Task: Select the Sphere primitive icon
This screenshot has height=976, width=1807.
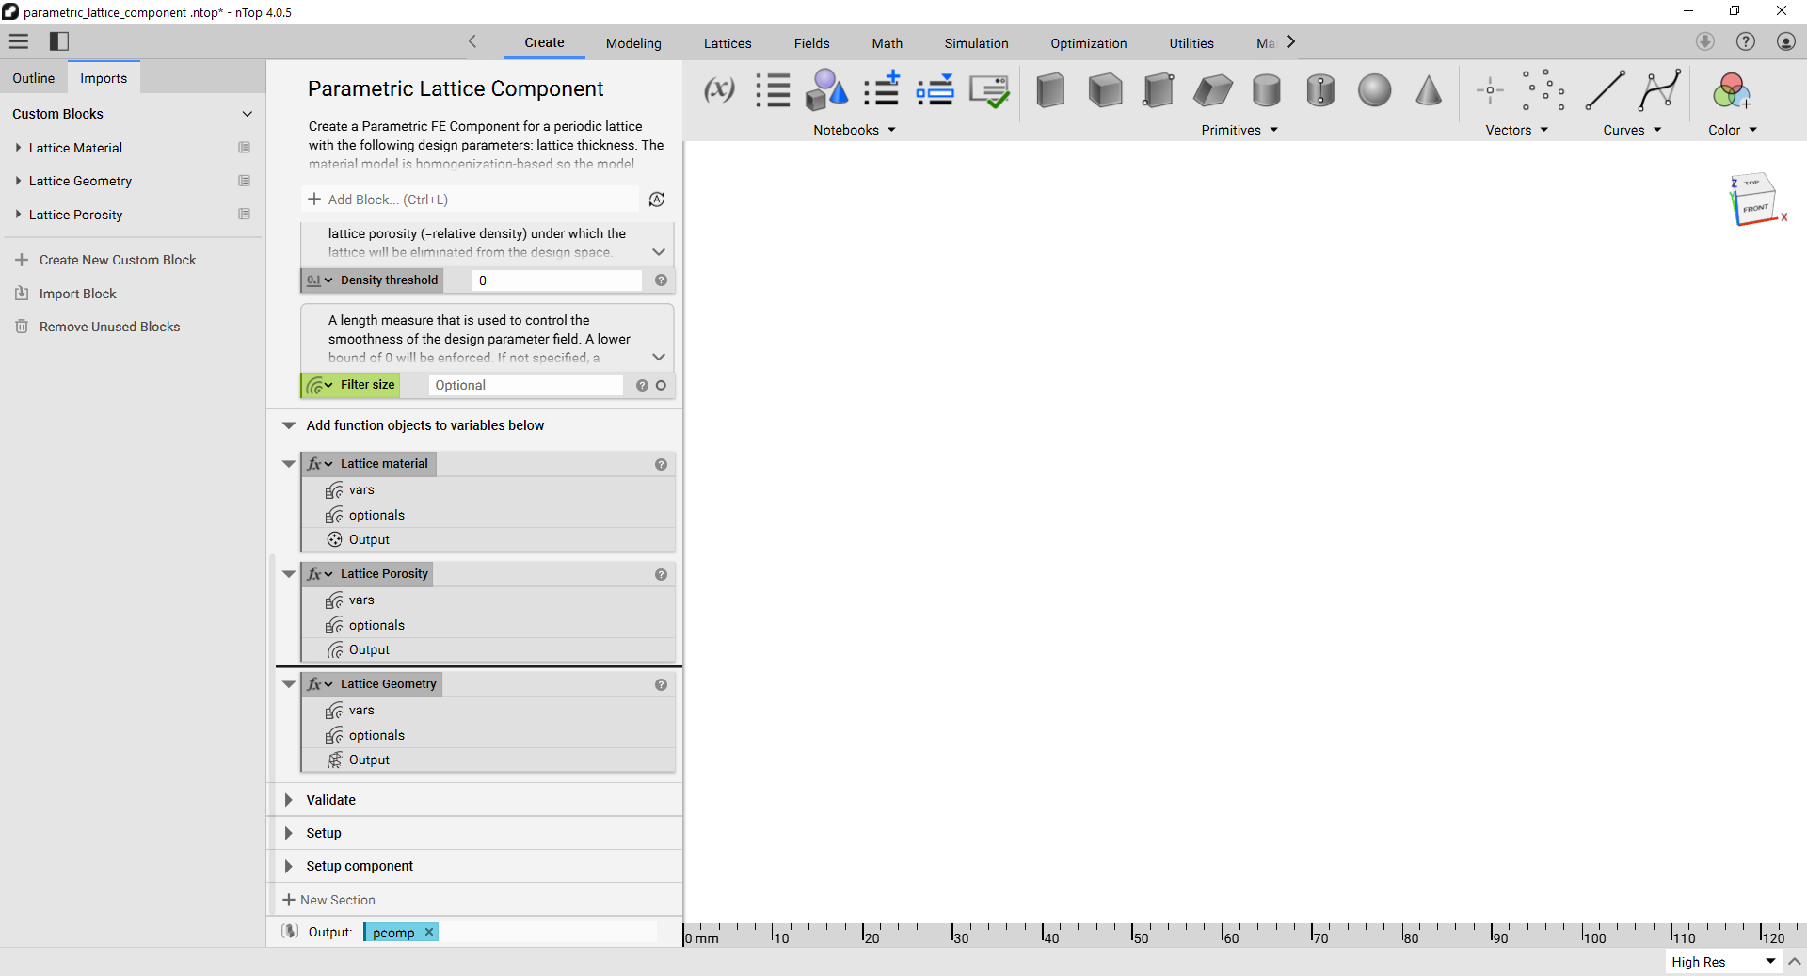Action: coord(1374,90)
